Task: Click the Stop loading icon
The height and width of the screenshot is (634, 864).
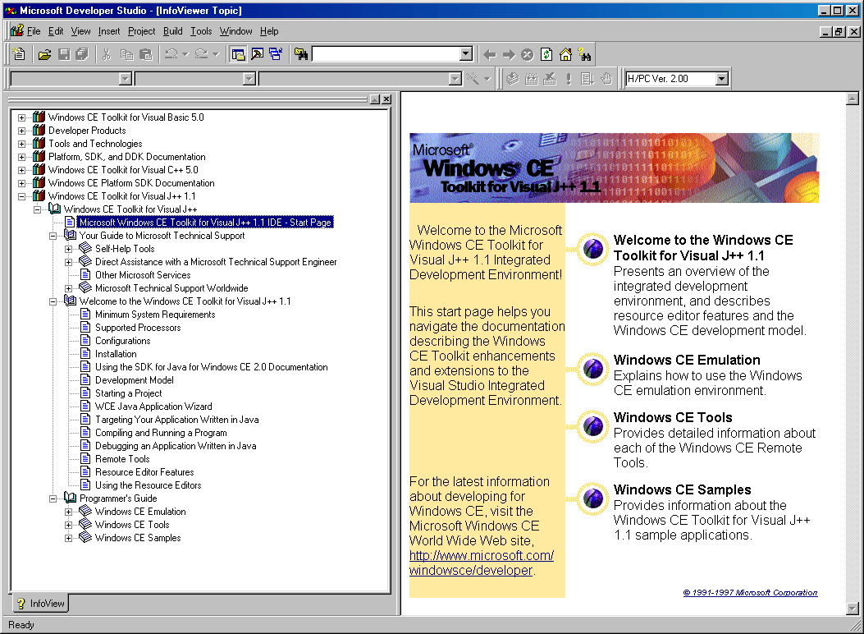Action: point(528,54)
